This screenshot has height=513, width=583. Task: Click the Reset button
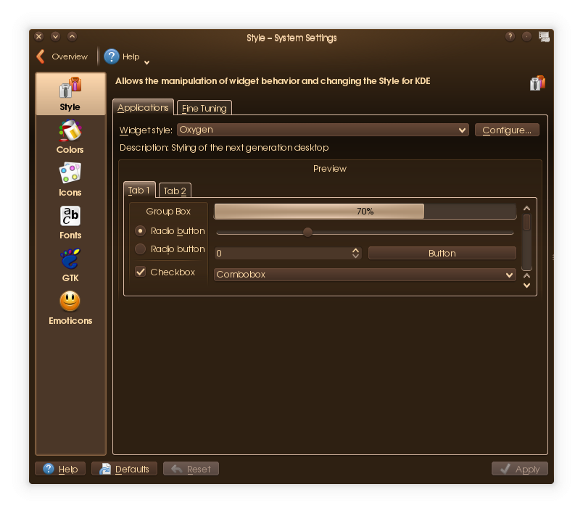pyautogui.click(x=191, y=469)
